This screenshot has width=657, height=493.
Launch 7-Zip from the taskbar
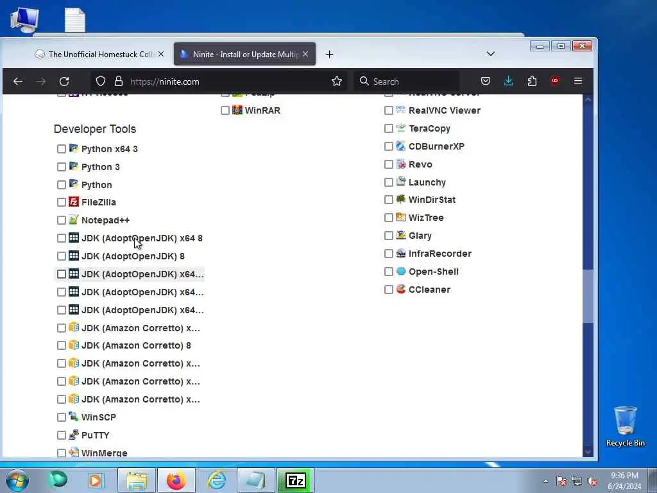click(x=295, y=480)
